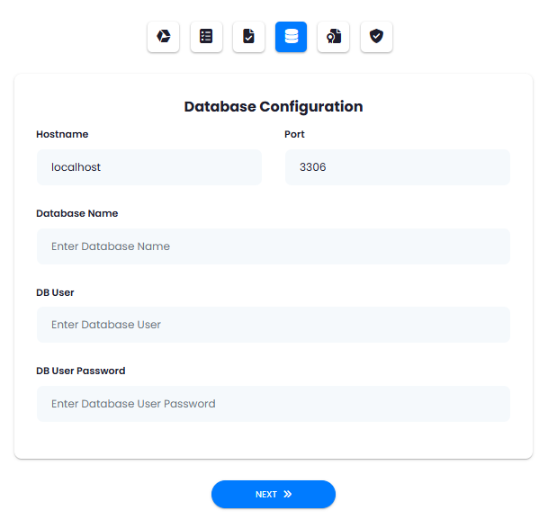Image resolution: width=548 pixels, height=519 pixels.
Task: Focus the Hostname field containing localhost
Action: click(149, 167)
